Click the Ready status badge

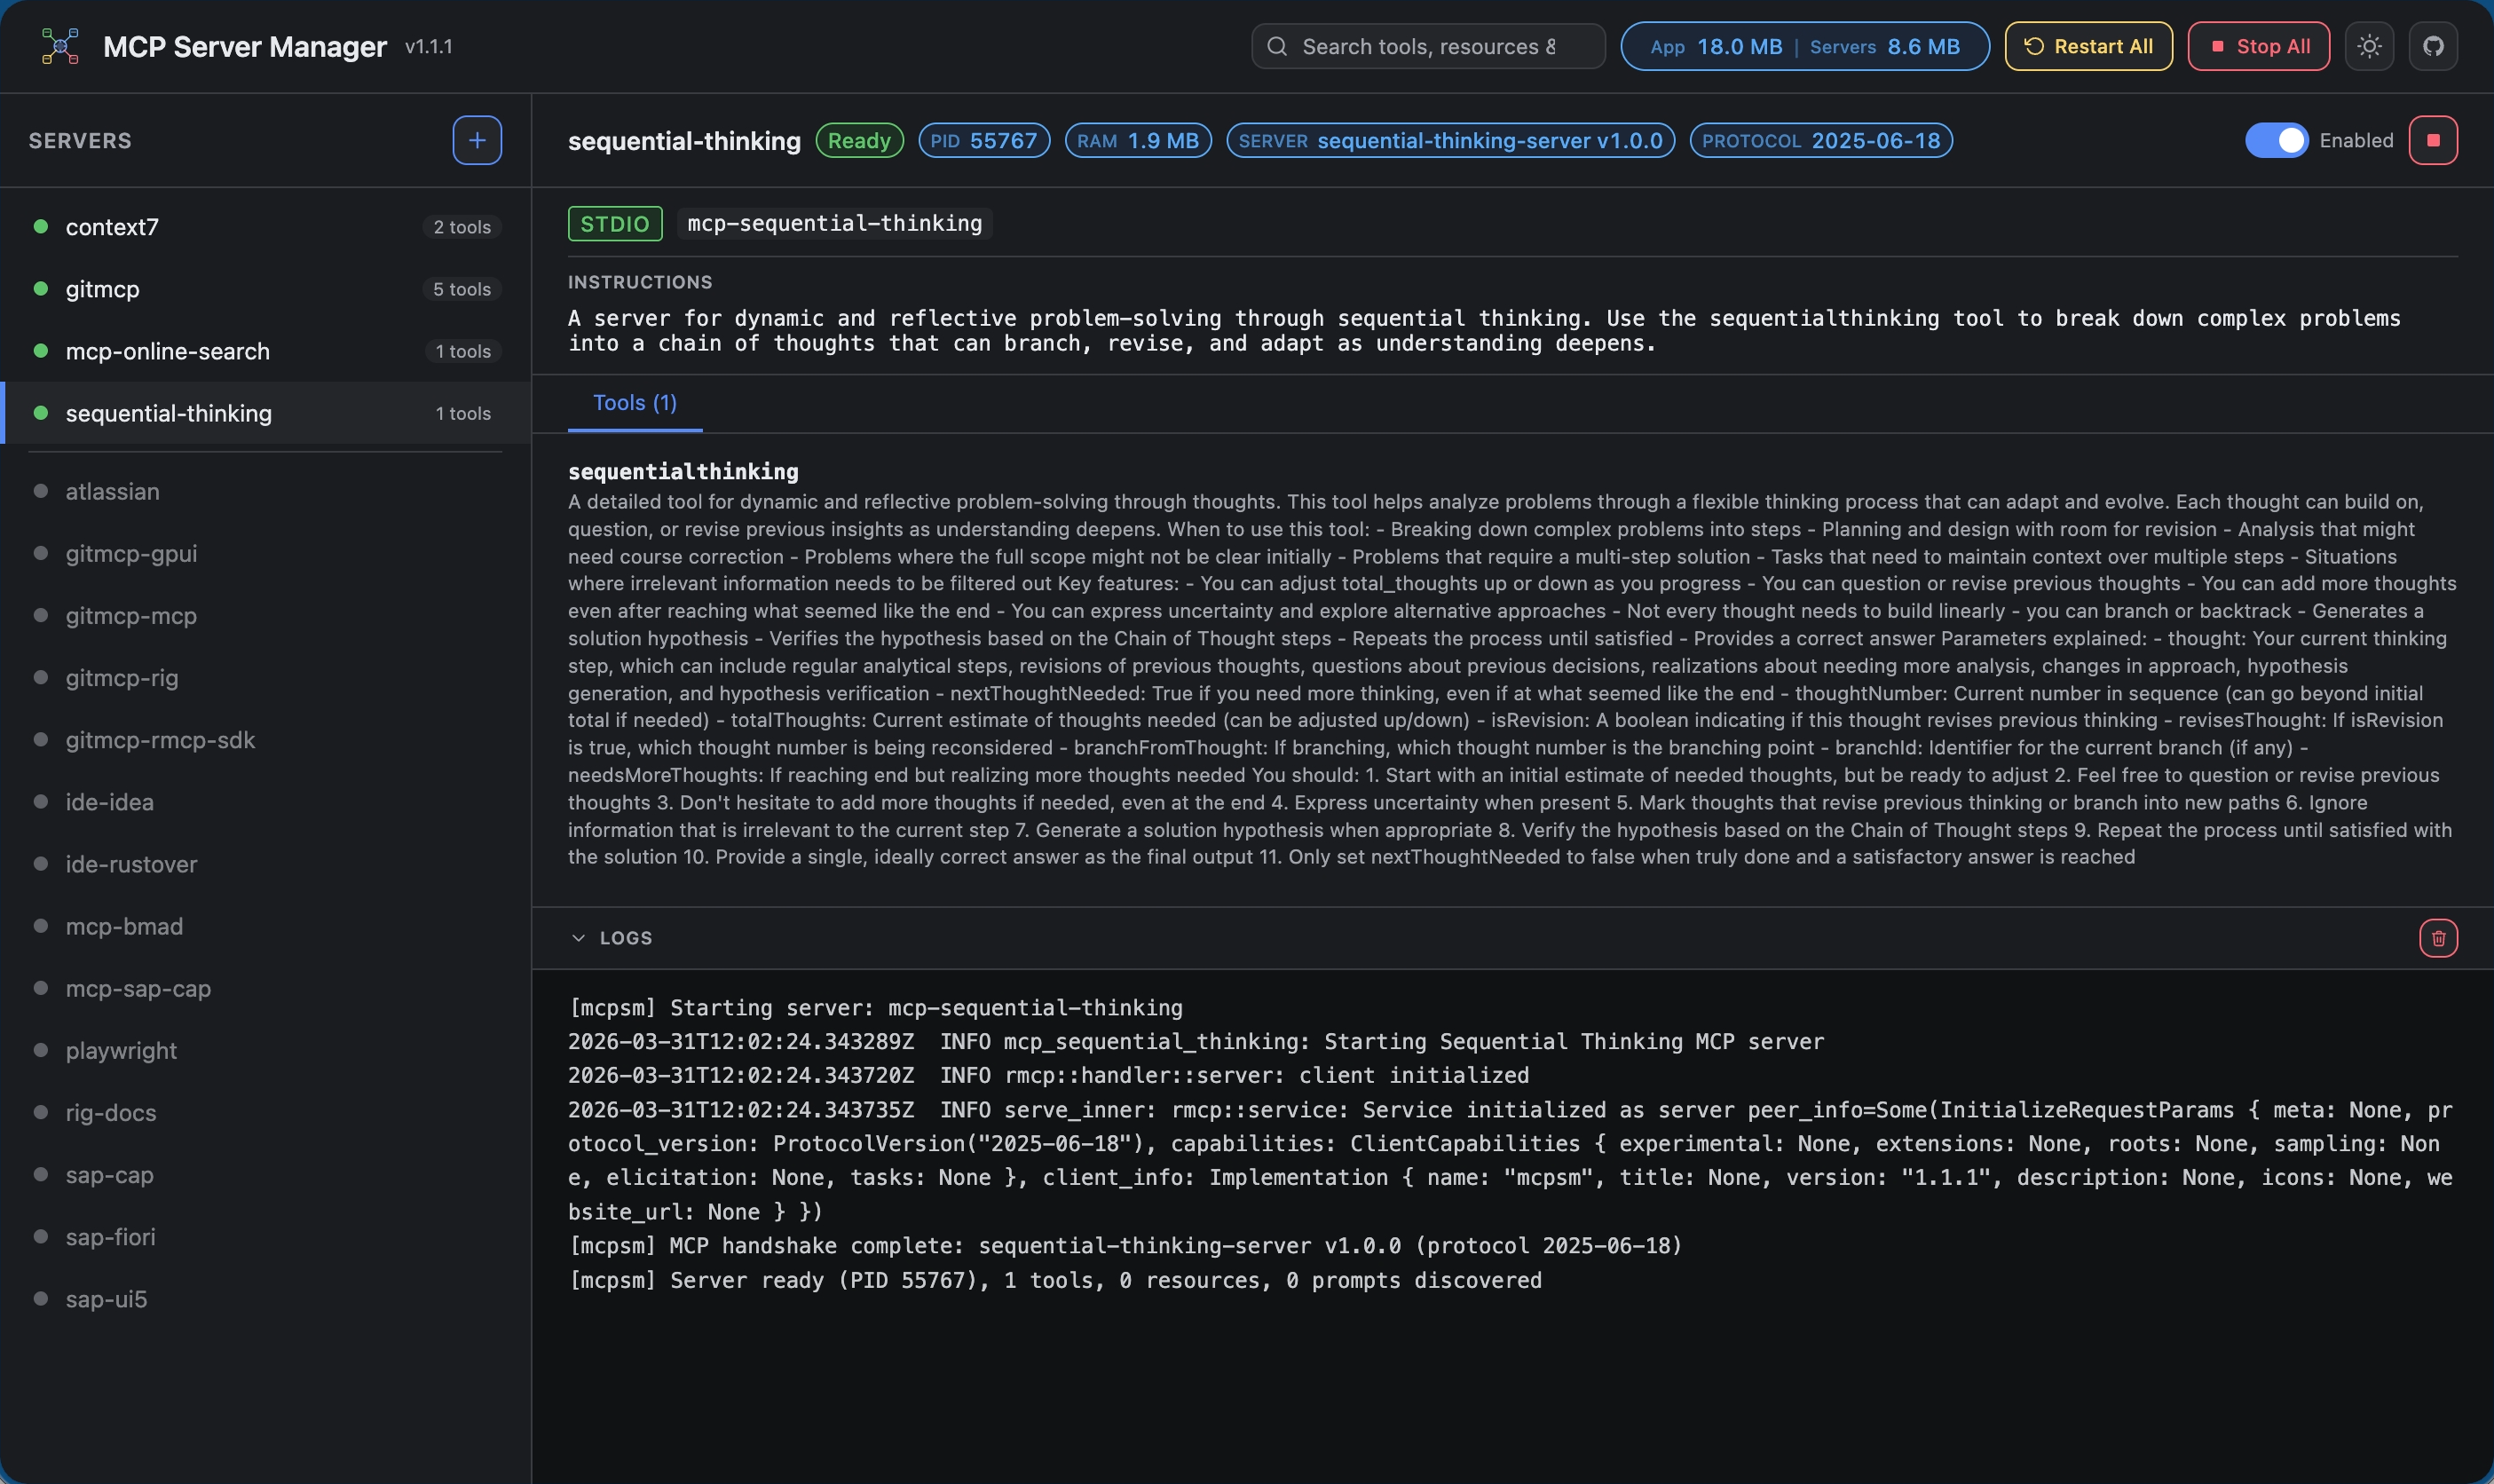858,140
